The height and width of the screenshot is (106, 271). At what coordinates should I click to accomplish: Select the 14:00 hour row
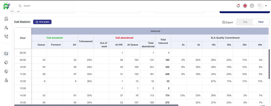(x=142, y=96)
